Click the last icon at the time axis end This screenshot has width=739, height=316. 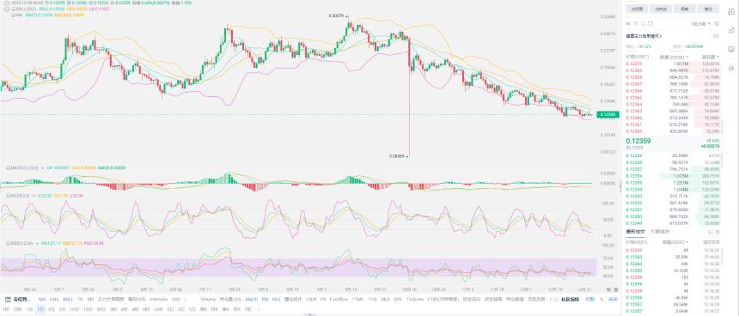615,289
